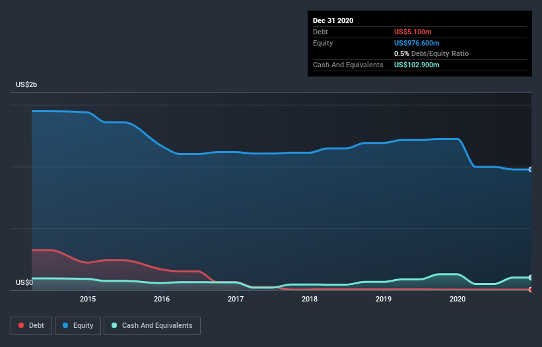
Task: Click the US$102.900m cash value
Action: click(x=417, y=65)
